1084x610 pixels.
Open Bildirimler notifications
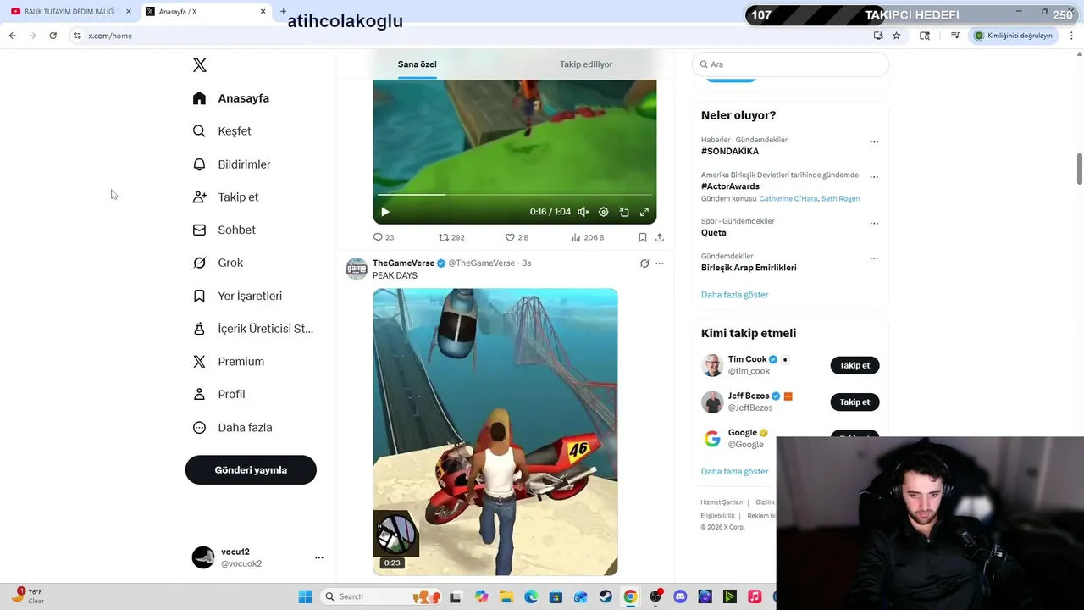coord(231,164)
